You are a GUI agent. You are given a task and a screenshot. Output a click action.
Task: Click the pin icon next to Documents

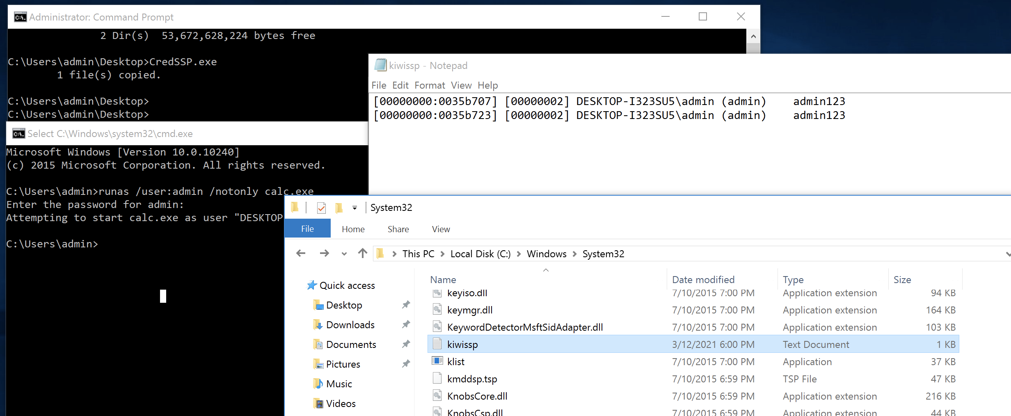(406, 344)
